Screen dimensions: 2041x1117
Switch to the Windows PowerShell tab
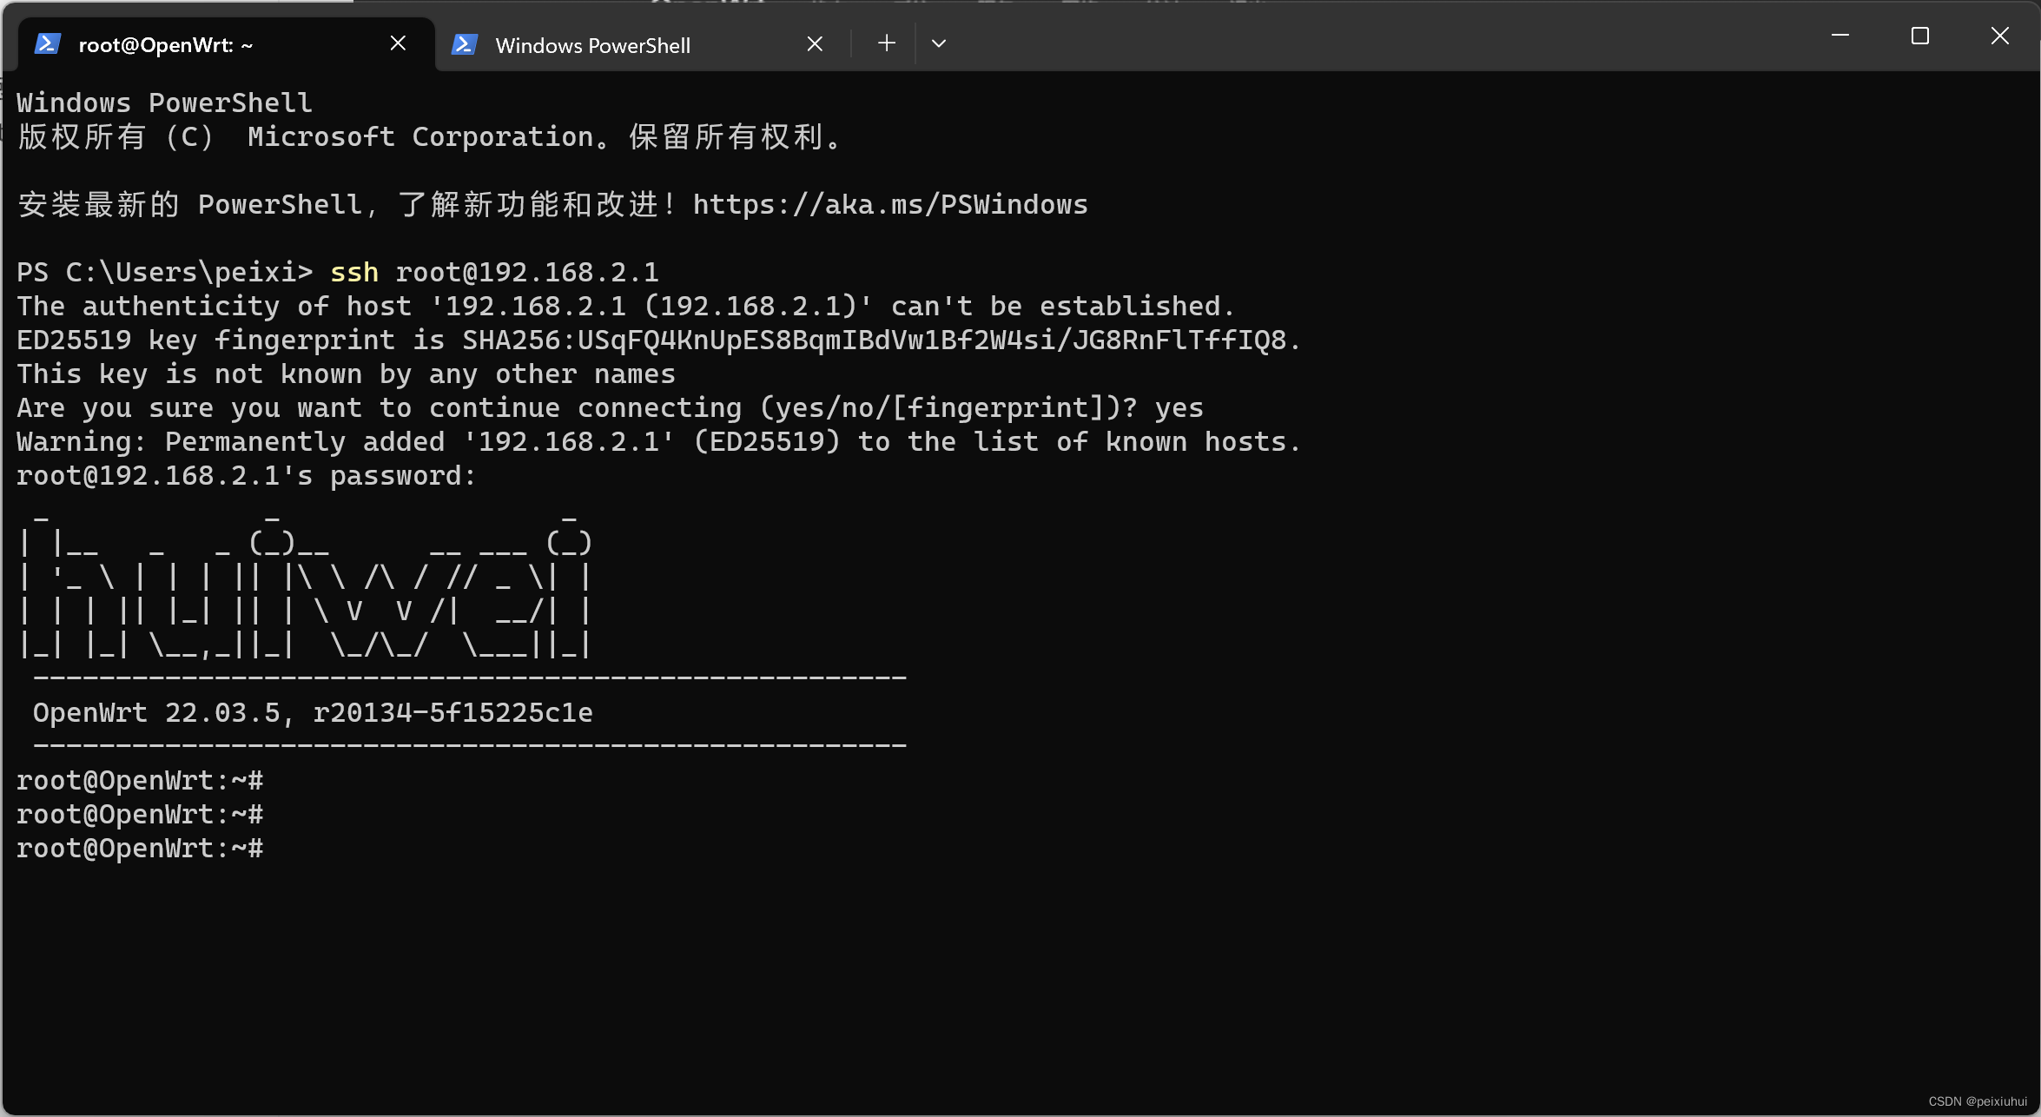click(593, 44)
